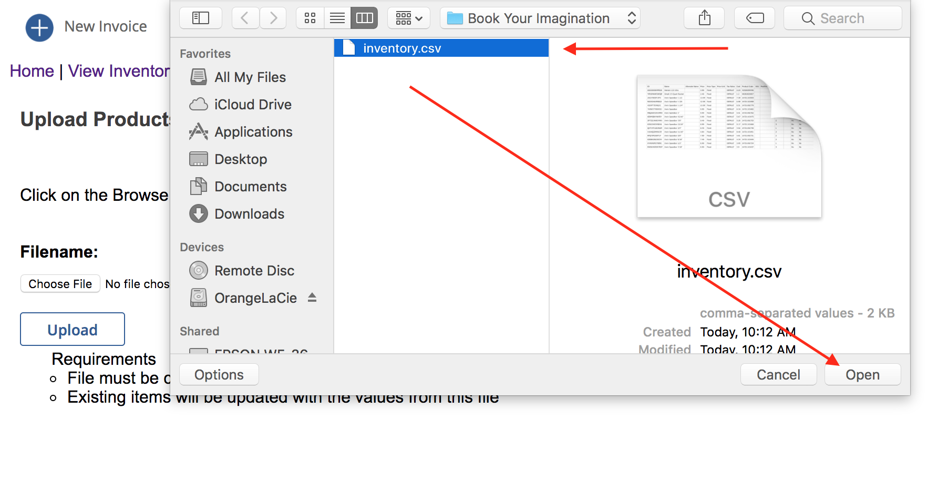Eject the OrangeLaCie drive

[x=312, y=298]
